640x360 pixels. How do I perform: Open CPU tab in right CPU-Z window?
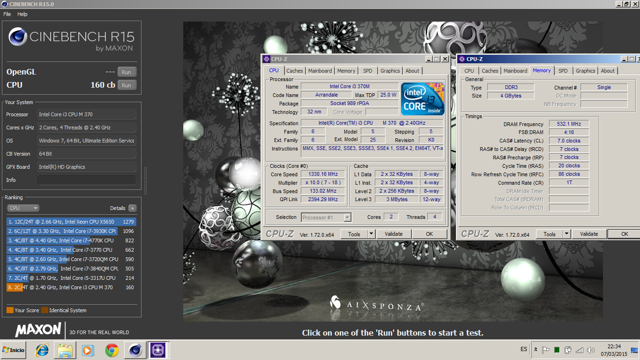tap(469, 71)
